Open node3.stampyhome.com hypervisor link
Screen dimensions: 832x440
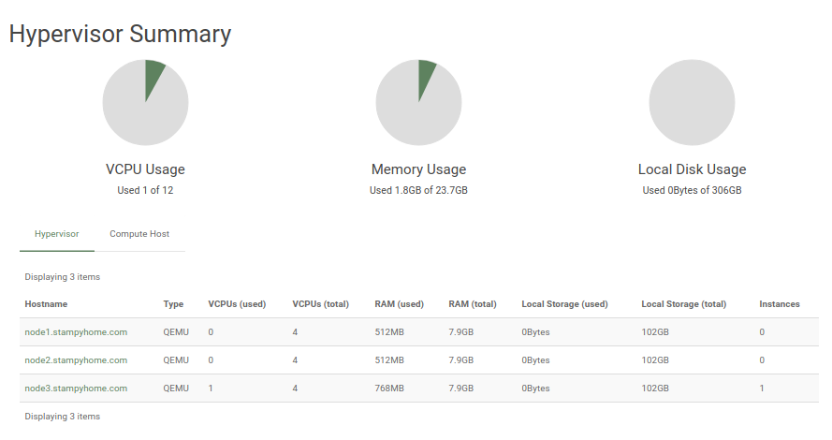point(76,389)
